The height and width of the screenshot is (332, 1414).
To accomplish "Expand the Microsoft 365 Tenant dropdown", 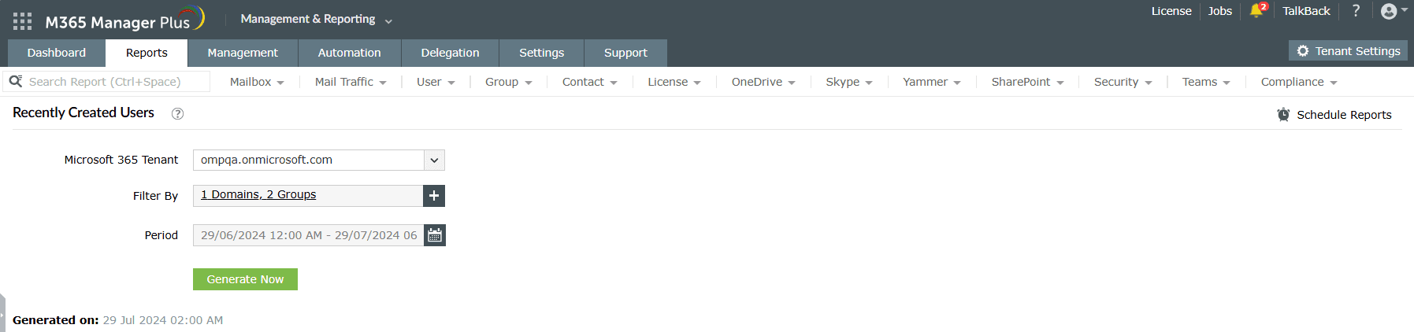I will pyautogui.click(x=434, y=160).
